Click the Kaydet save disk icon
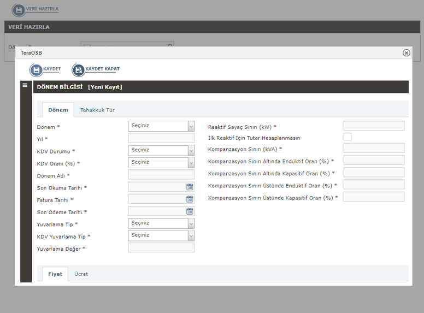Image resolution: width=424 pixels, height=313 pixels. click(36, 70)
